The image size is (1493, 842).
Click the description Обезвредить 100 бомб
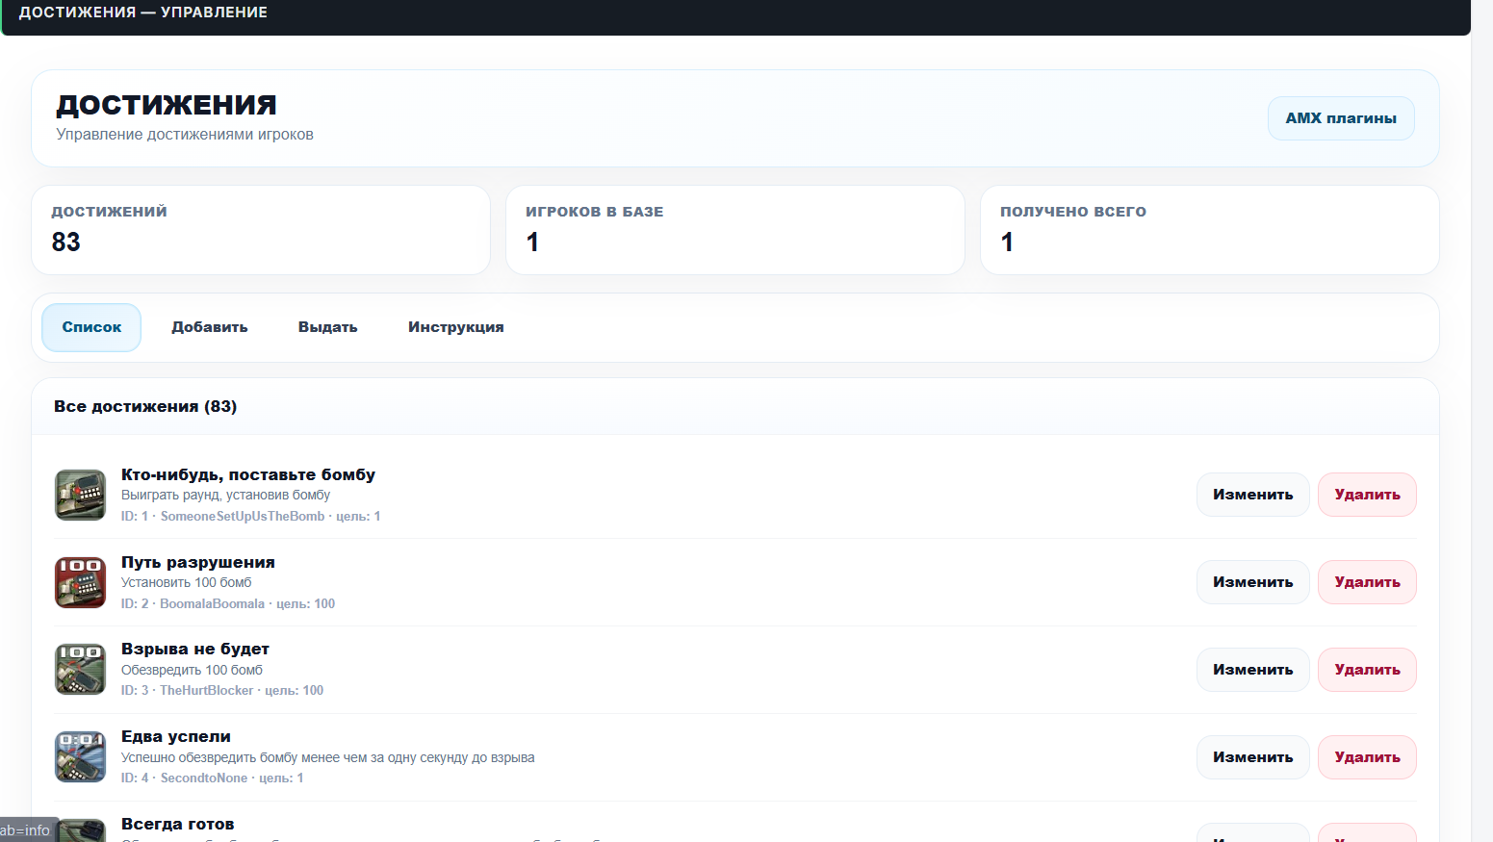(x=192, y=670)
